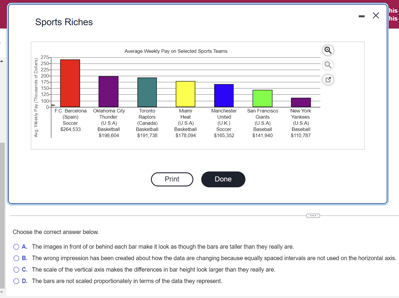Select answer option C about vertical axis scale
This screenshot has width=399, height=298.
(x=16, y=270)
